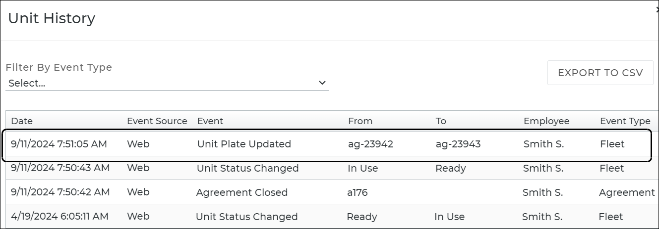Click the Employee column header
Viewport: 659px width, 229px height.
pos(546,121)
